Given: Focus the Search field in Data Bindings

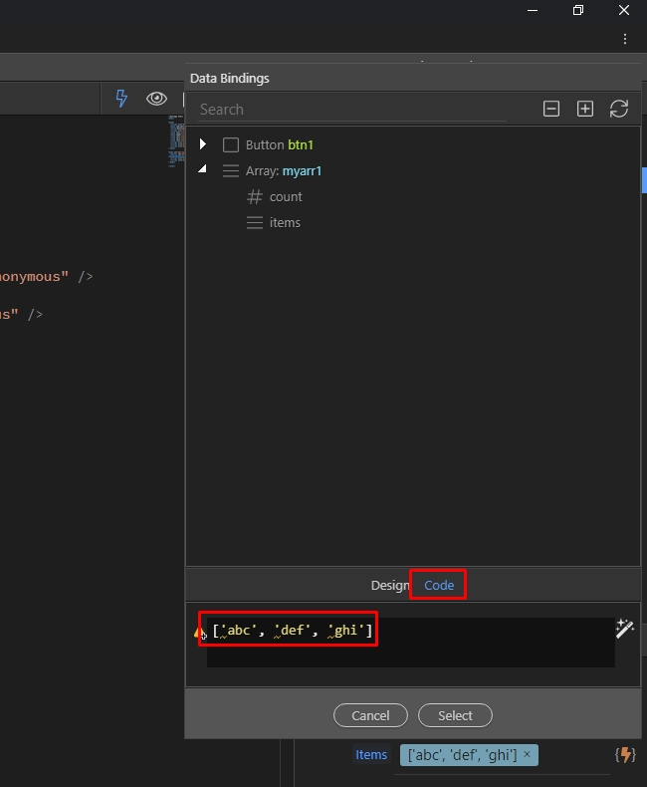Looking at the screenshot, I should click(x=352, y=110).
